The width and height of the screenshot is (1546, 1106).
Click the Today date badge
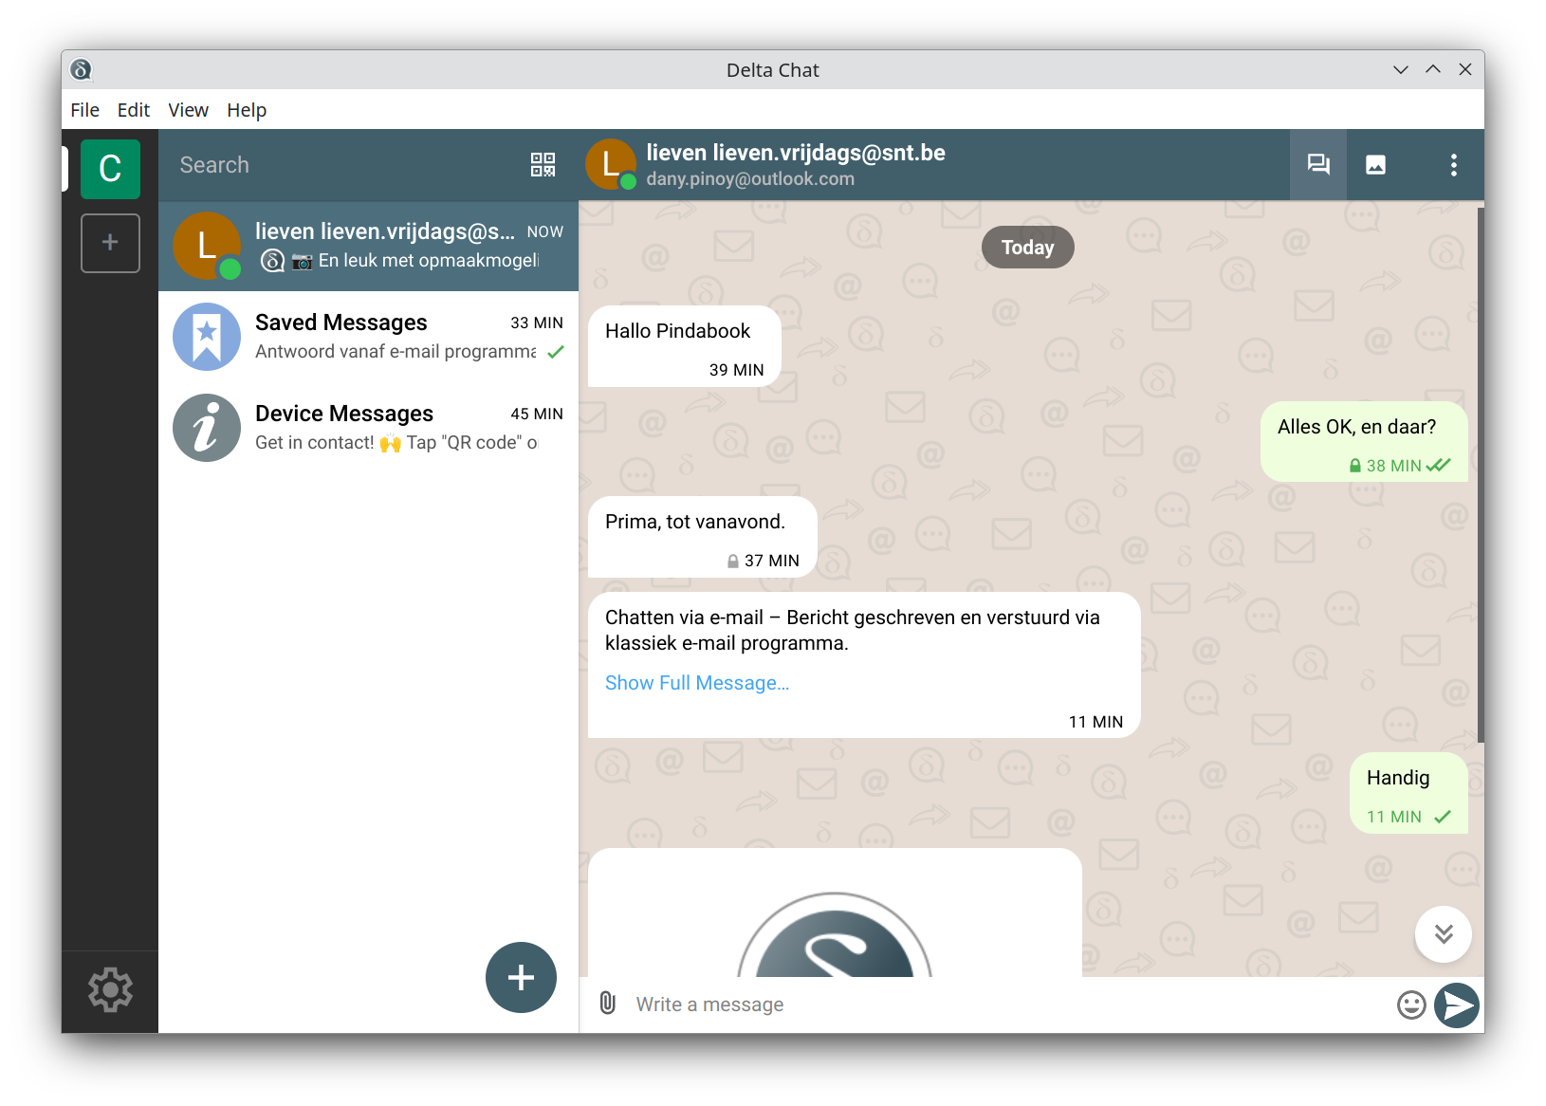pos(1027,248)
